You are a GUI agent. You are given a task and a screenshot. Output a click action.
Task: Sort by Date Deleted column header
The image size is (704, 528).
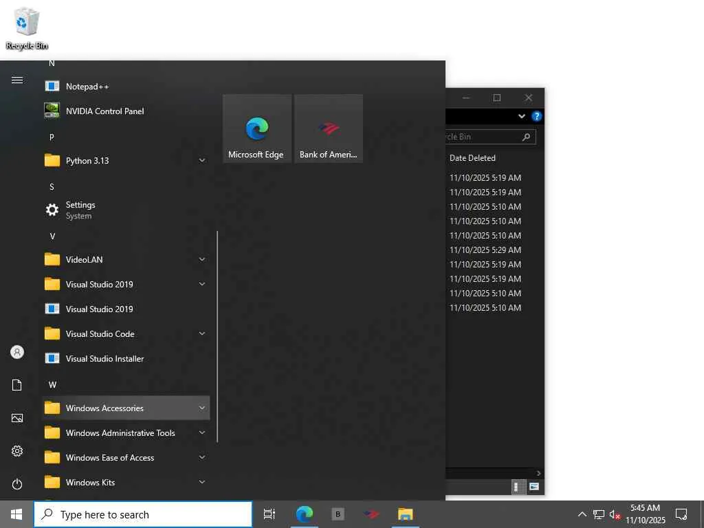tap(472, 158)
